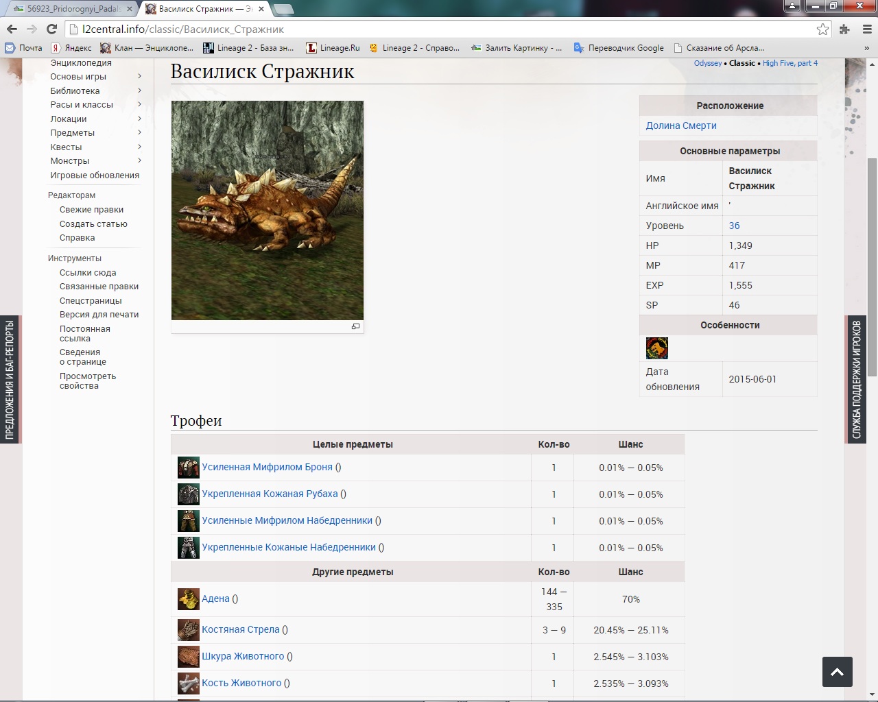Show more bookmarks overflow chevron
Viewport: 878px width, 702px height.
867,48
